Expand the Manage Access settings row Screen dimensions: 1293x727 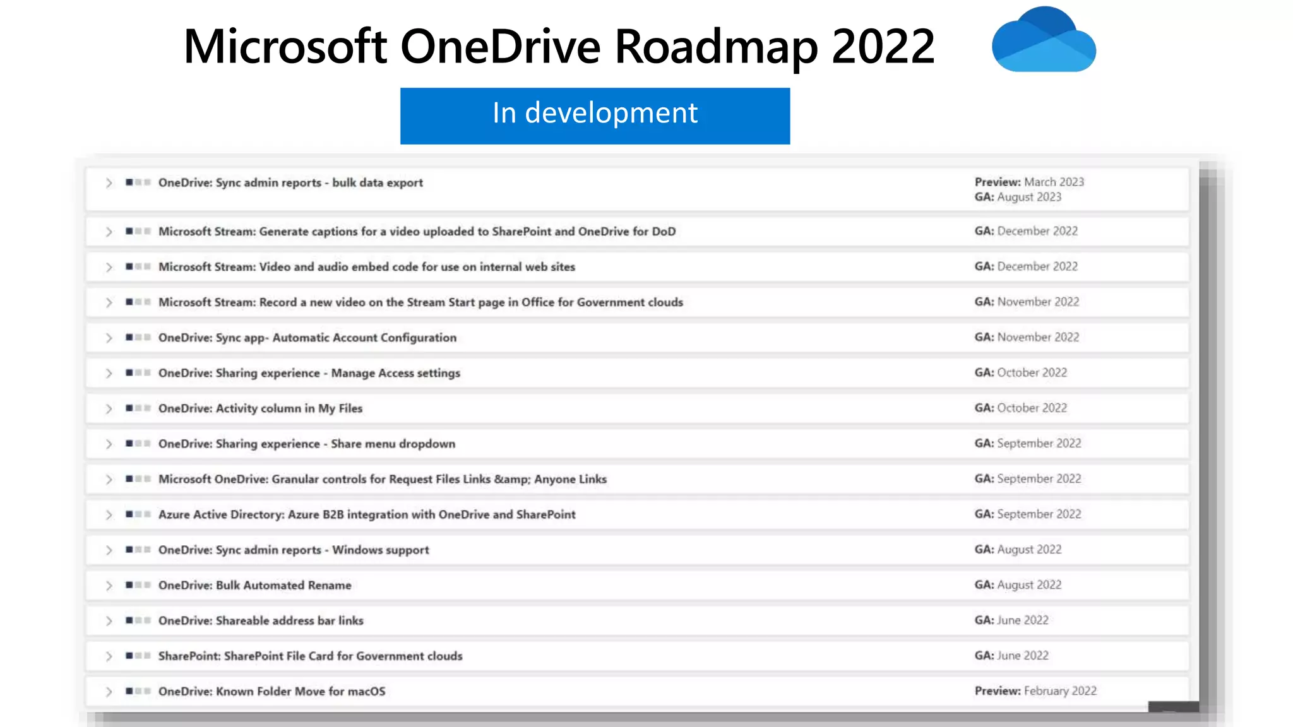(109, 373)
